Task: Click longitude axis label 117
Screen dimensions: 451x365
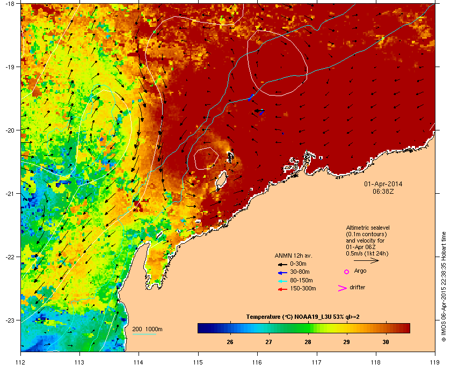Action: click(x=317, y=362)
